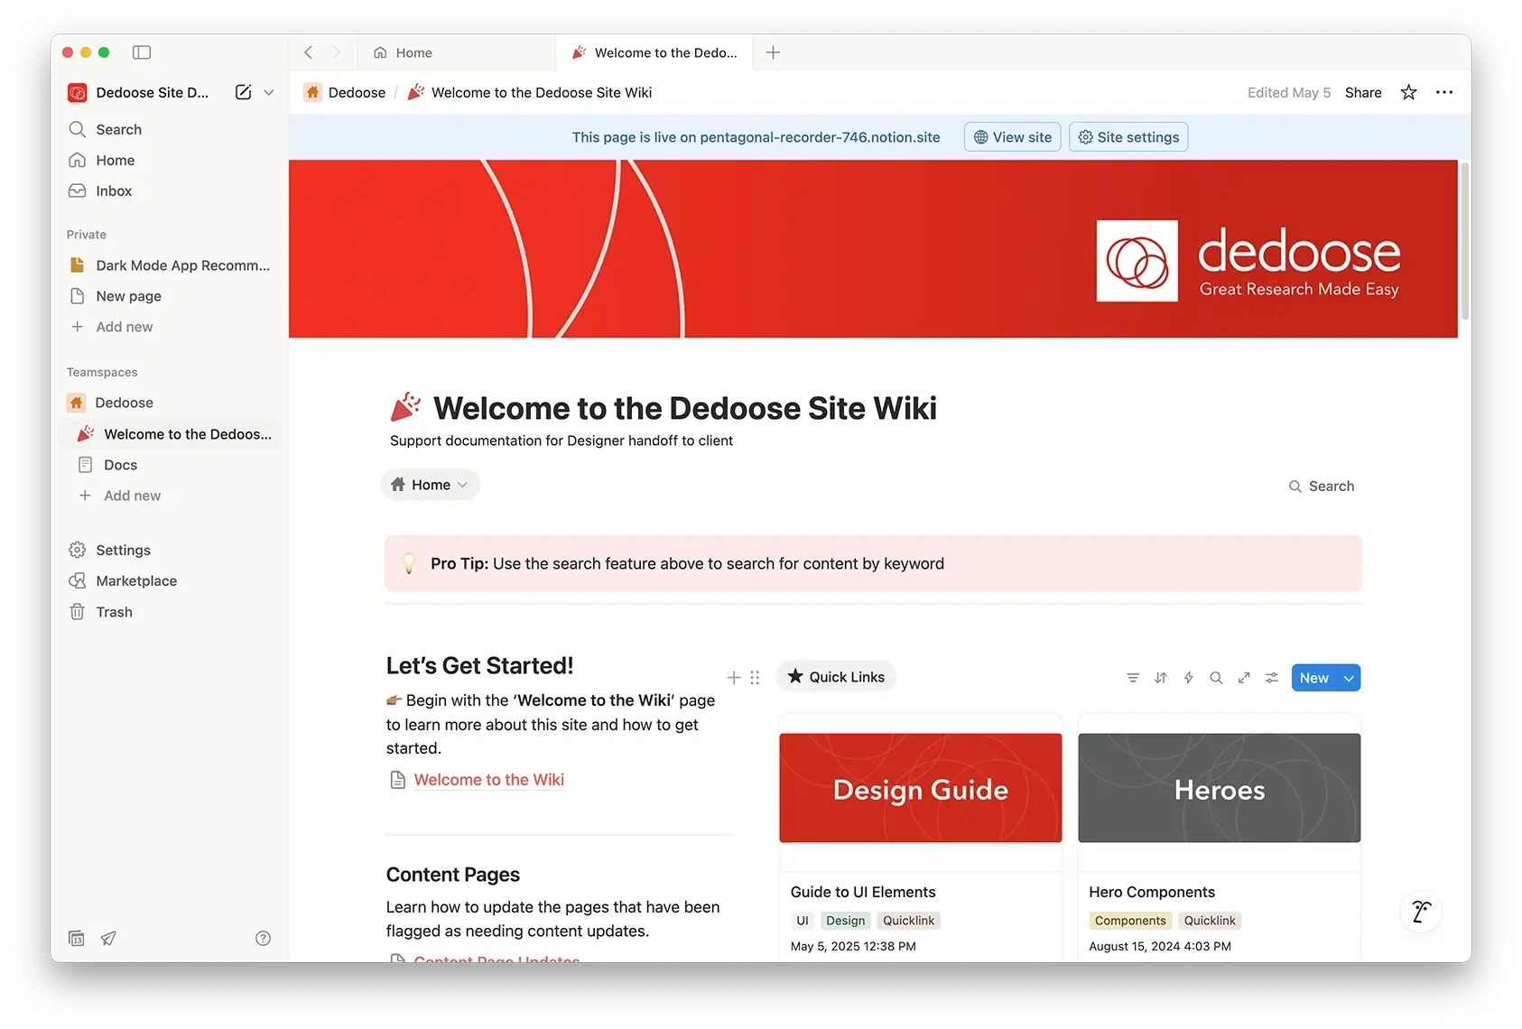Open a new tab with plus icon
1522x1029 pixels.
click(x=773, y=52)
